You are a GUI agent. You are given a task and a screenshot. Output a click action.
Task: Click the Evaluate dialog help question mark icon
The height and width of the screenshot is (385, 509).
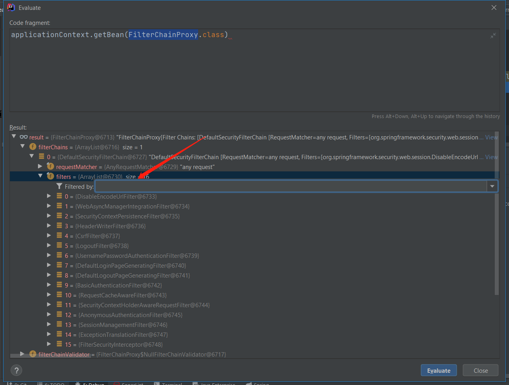16,370
